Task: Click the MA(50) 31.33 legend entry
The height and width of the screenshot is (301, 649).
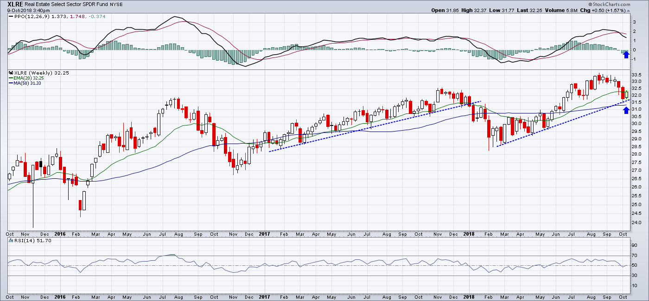Action: [x=27, y=83]
